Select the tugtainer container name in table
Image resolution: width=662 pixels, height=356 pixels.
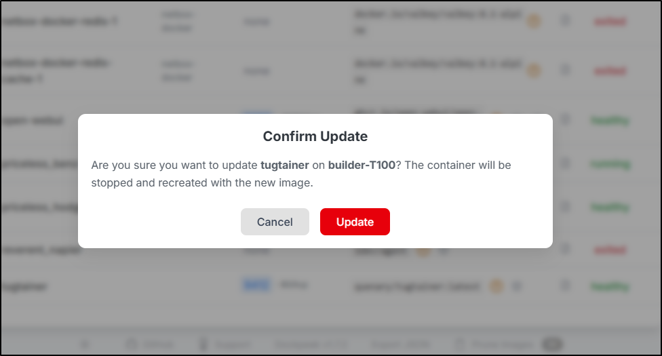click(24, 287)
